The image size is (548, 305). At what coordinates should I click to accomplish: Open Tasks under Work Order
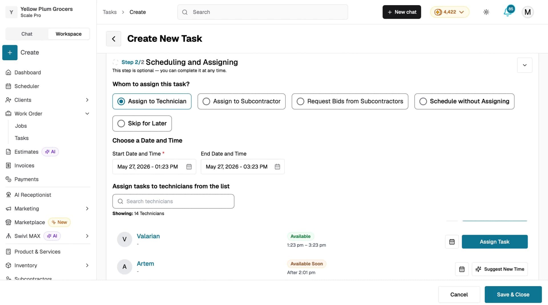tap(22, 138)
